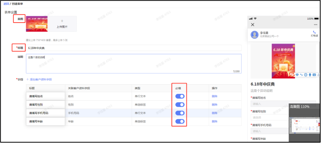Click 单行文本 type in 请填写手机号码 row
The width and height of the screenshot is (321, 143).
point(140,113)
